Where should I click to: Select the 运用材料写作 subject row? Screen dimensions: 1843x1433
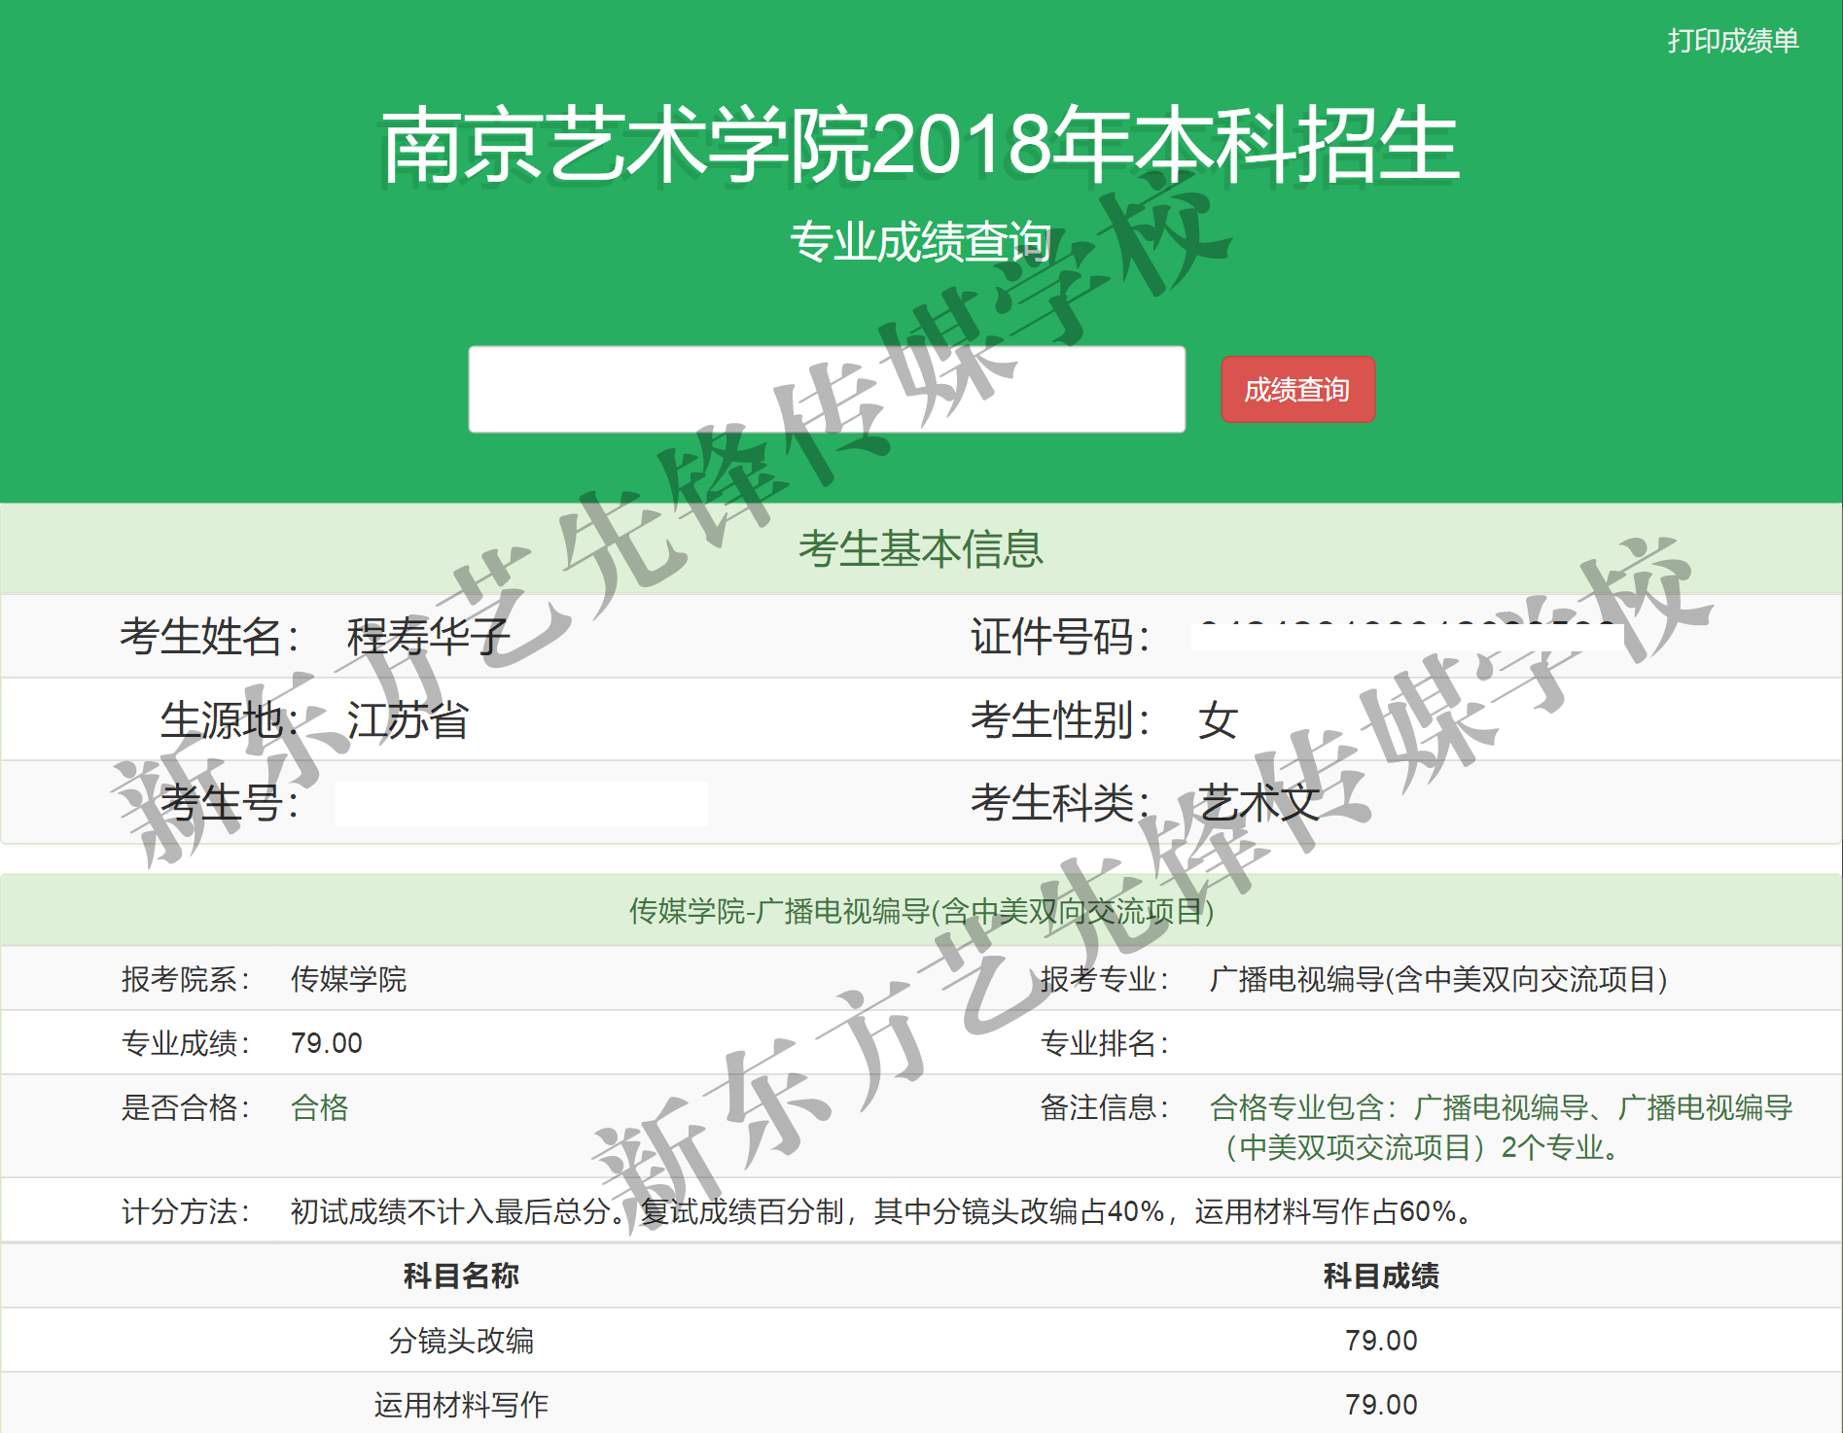click(921, 1403)
